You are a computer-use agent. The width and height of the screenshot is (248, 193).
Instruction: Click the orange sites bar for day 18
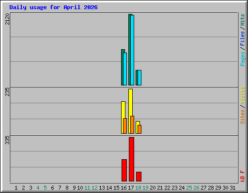(x=139, y=129)
